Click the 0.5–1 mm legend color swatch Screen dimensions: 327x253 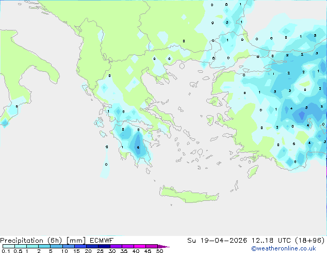(21, 246)
